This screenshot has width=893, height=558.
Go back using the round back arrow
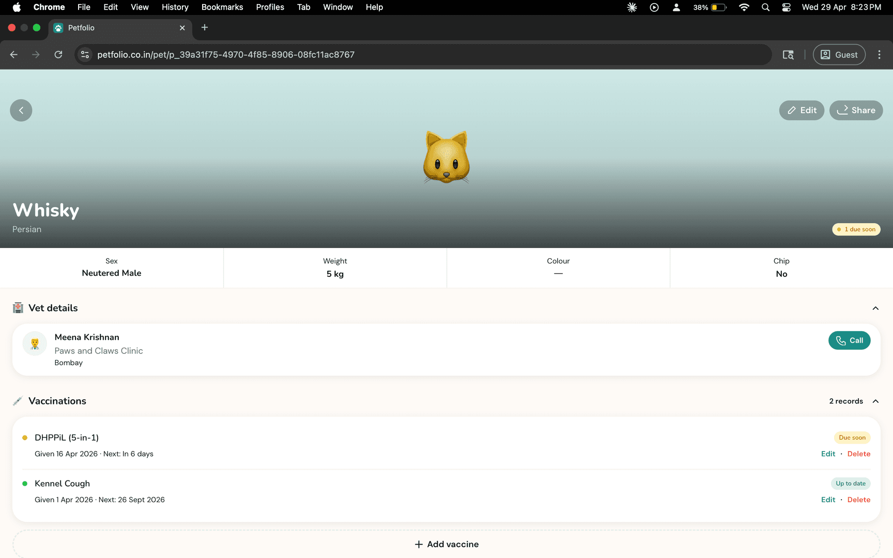click(x=21, y=111)
